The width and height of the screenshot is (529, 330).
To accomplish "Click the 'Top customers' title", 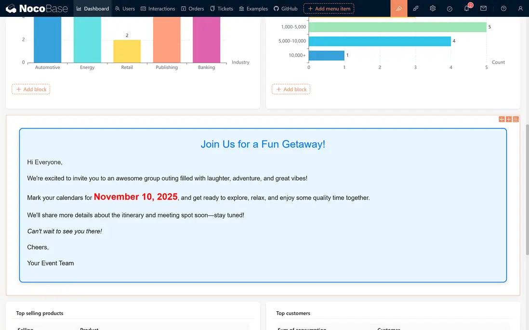I will point(293,313).
